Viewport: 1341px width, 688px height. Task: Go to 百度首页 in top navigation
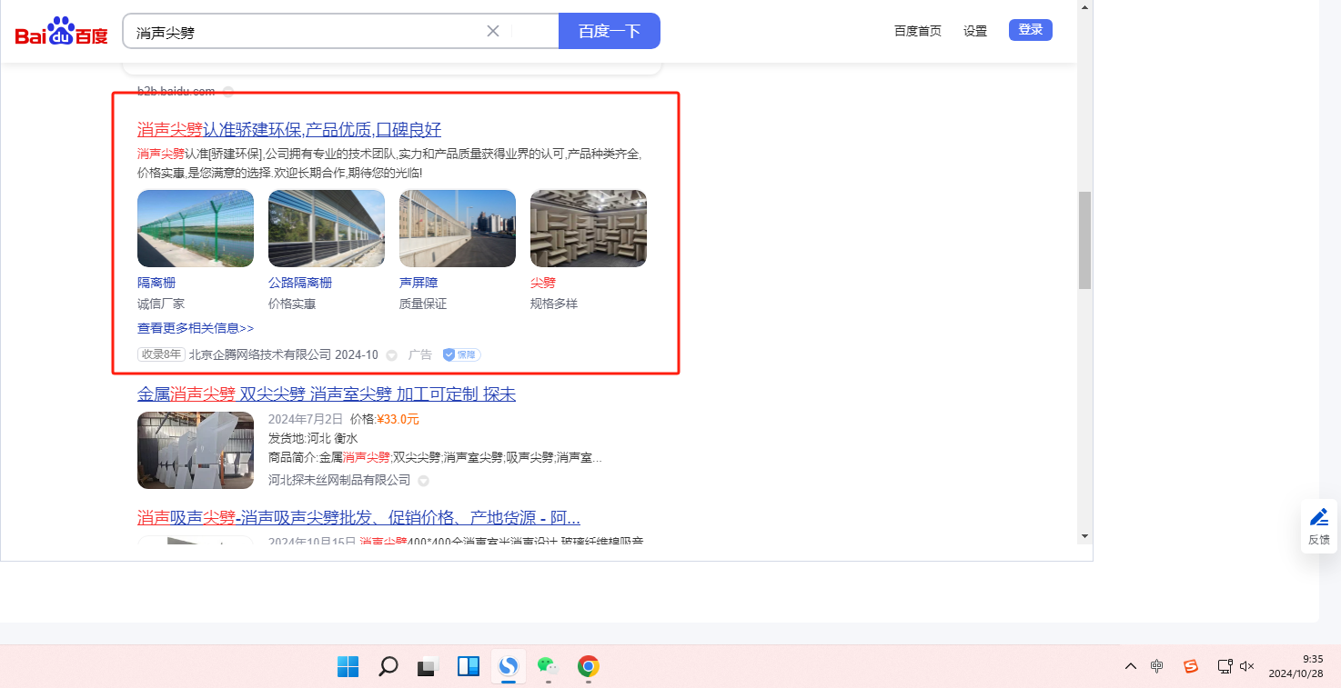(917, 31)
